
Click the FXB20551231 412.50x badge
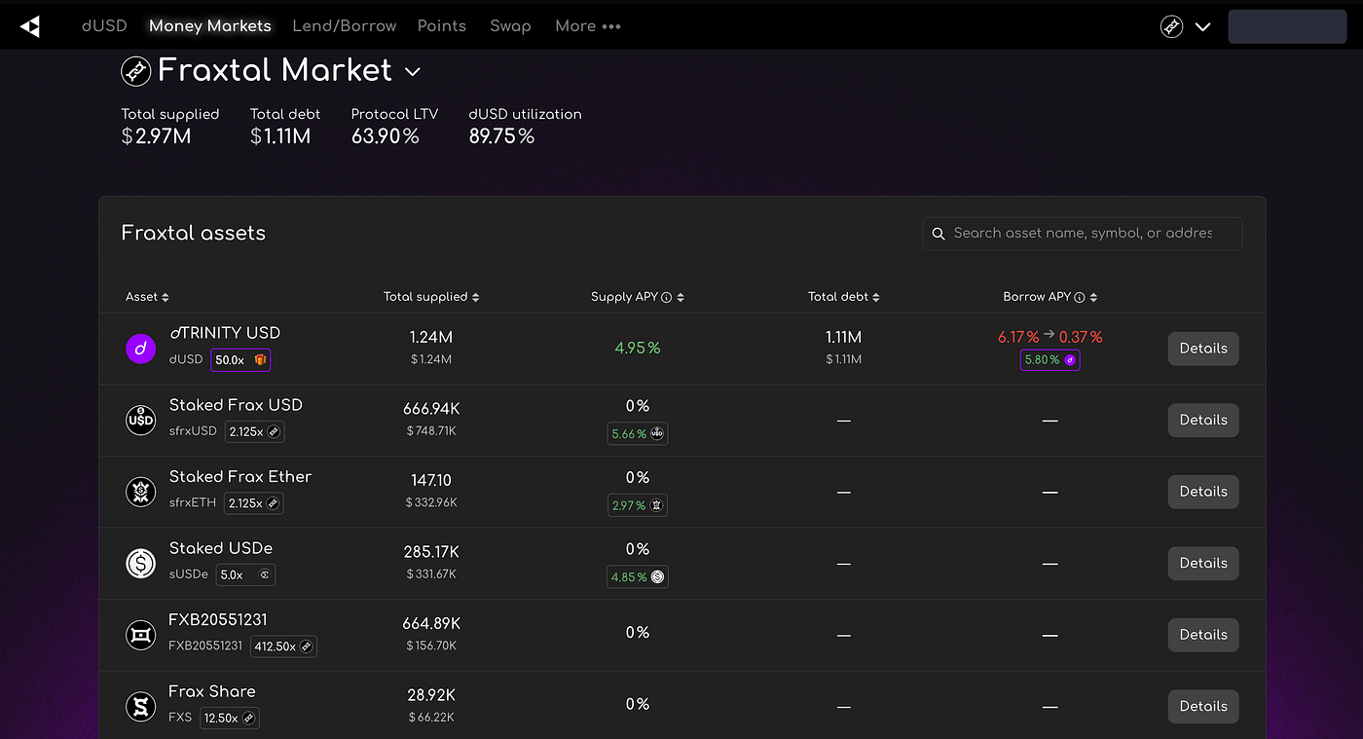click(283, 647)
